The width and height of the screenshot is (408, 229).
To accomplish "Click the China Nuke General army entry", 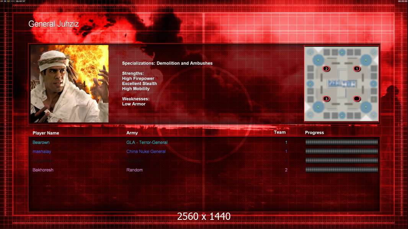I will click(x=146, y=152).
